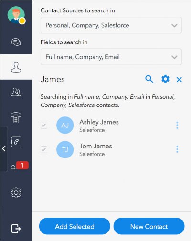This screenshot has height=241, width=191.
Task: Open the groups icon in sidebar
Action: click(x=16, y=92)
